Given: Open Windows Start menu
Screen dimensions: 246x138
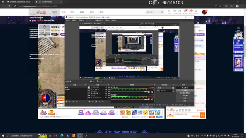Looking at the screenshot, I should [3, 136].
